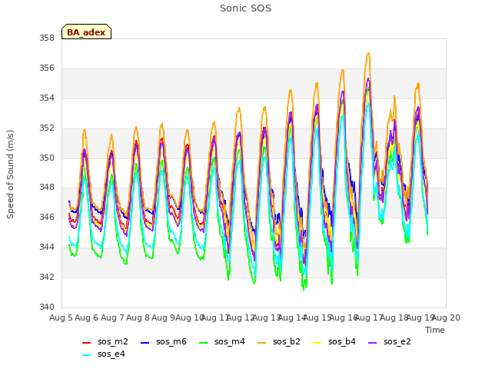Image resolution: width=492 pixels, height=369 pixels.
Task: Click the 354 y-axis tick label
Action: point(47,98)
